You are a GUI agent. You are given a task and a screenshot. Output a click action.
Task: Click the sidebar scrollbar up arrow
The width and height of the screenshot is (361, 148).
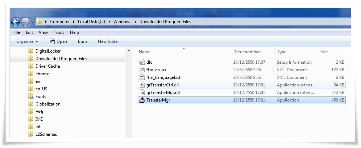coord(129,50)
